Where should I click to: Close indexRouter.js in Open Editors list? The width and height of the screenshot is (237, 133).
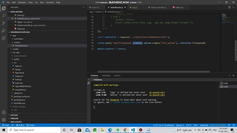12,18
